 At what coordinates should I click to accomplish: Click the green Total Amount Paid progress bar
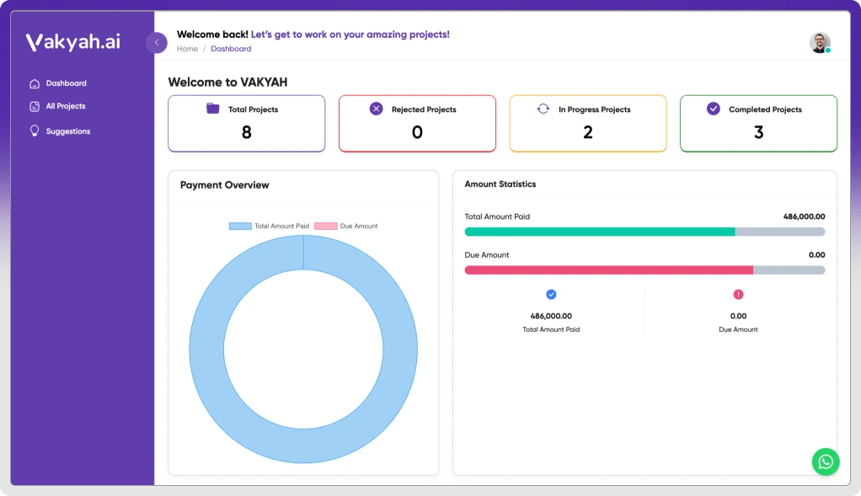pos(600,232)
